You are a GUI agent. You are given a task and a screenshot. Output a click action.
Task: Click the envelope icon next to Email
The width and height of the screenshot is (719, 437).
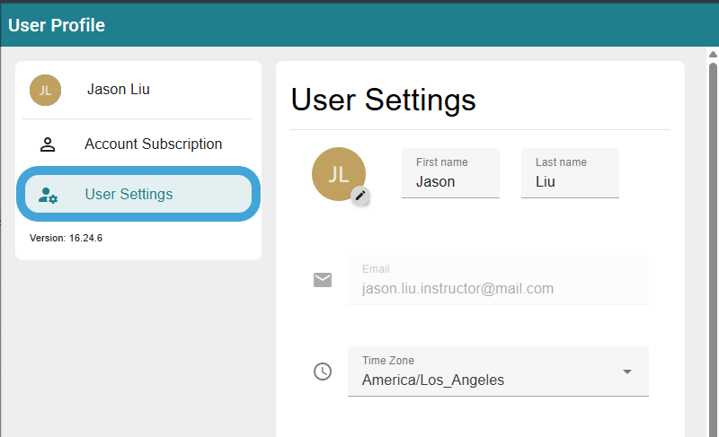point(323,280)
